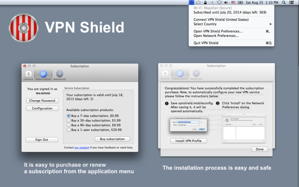The width and height of the screenshot is (299, 187).
Task: Click the menu bar clock Sat Aug 25
Action: [262, 3]
